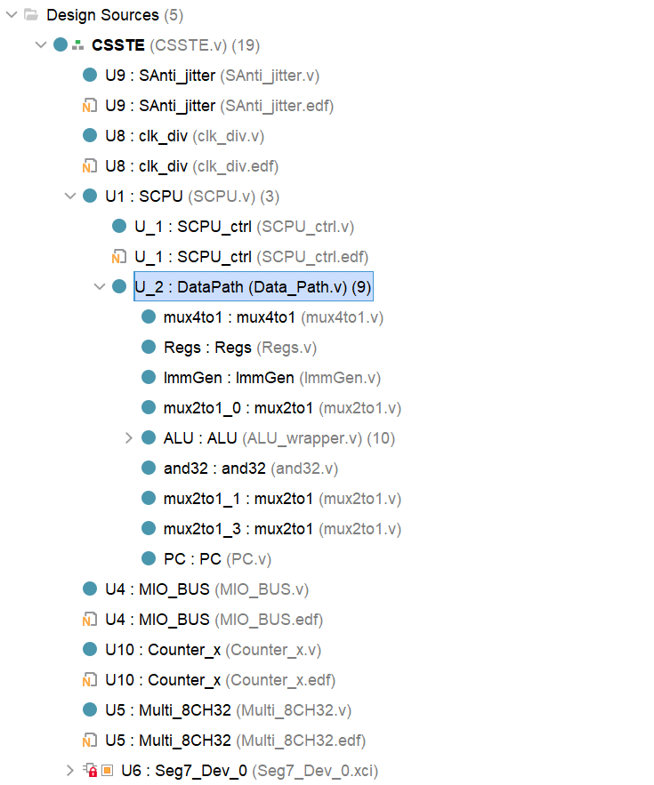Click the hierarchy top-module icon beside CSSTE
Viewport: 654px width, 785px height.
[77, 45]
